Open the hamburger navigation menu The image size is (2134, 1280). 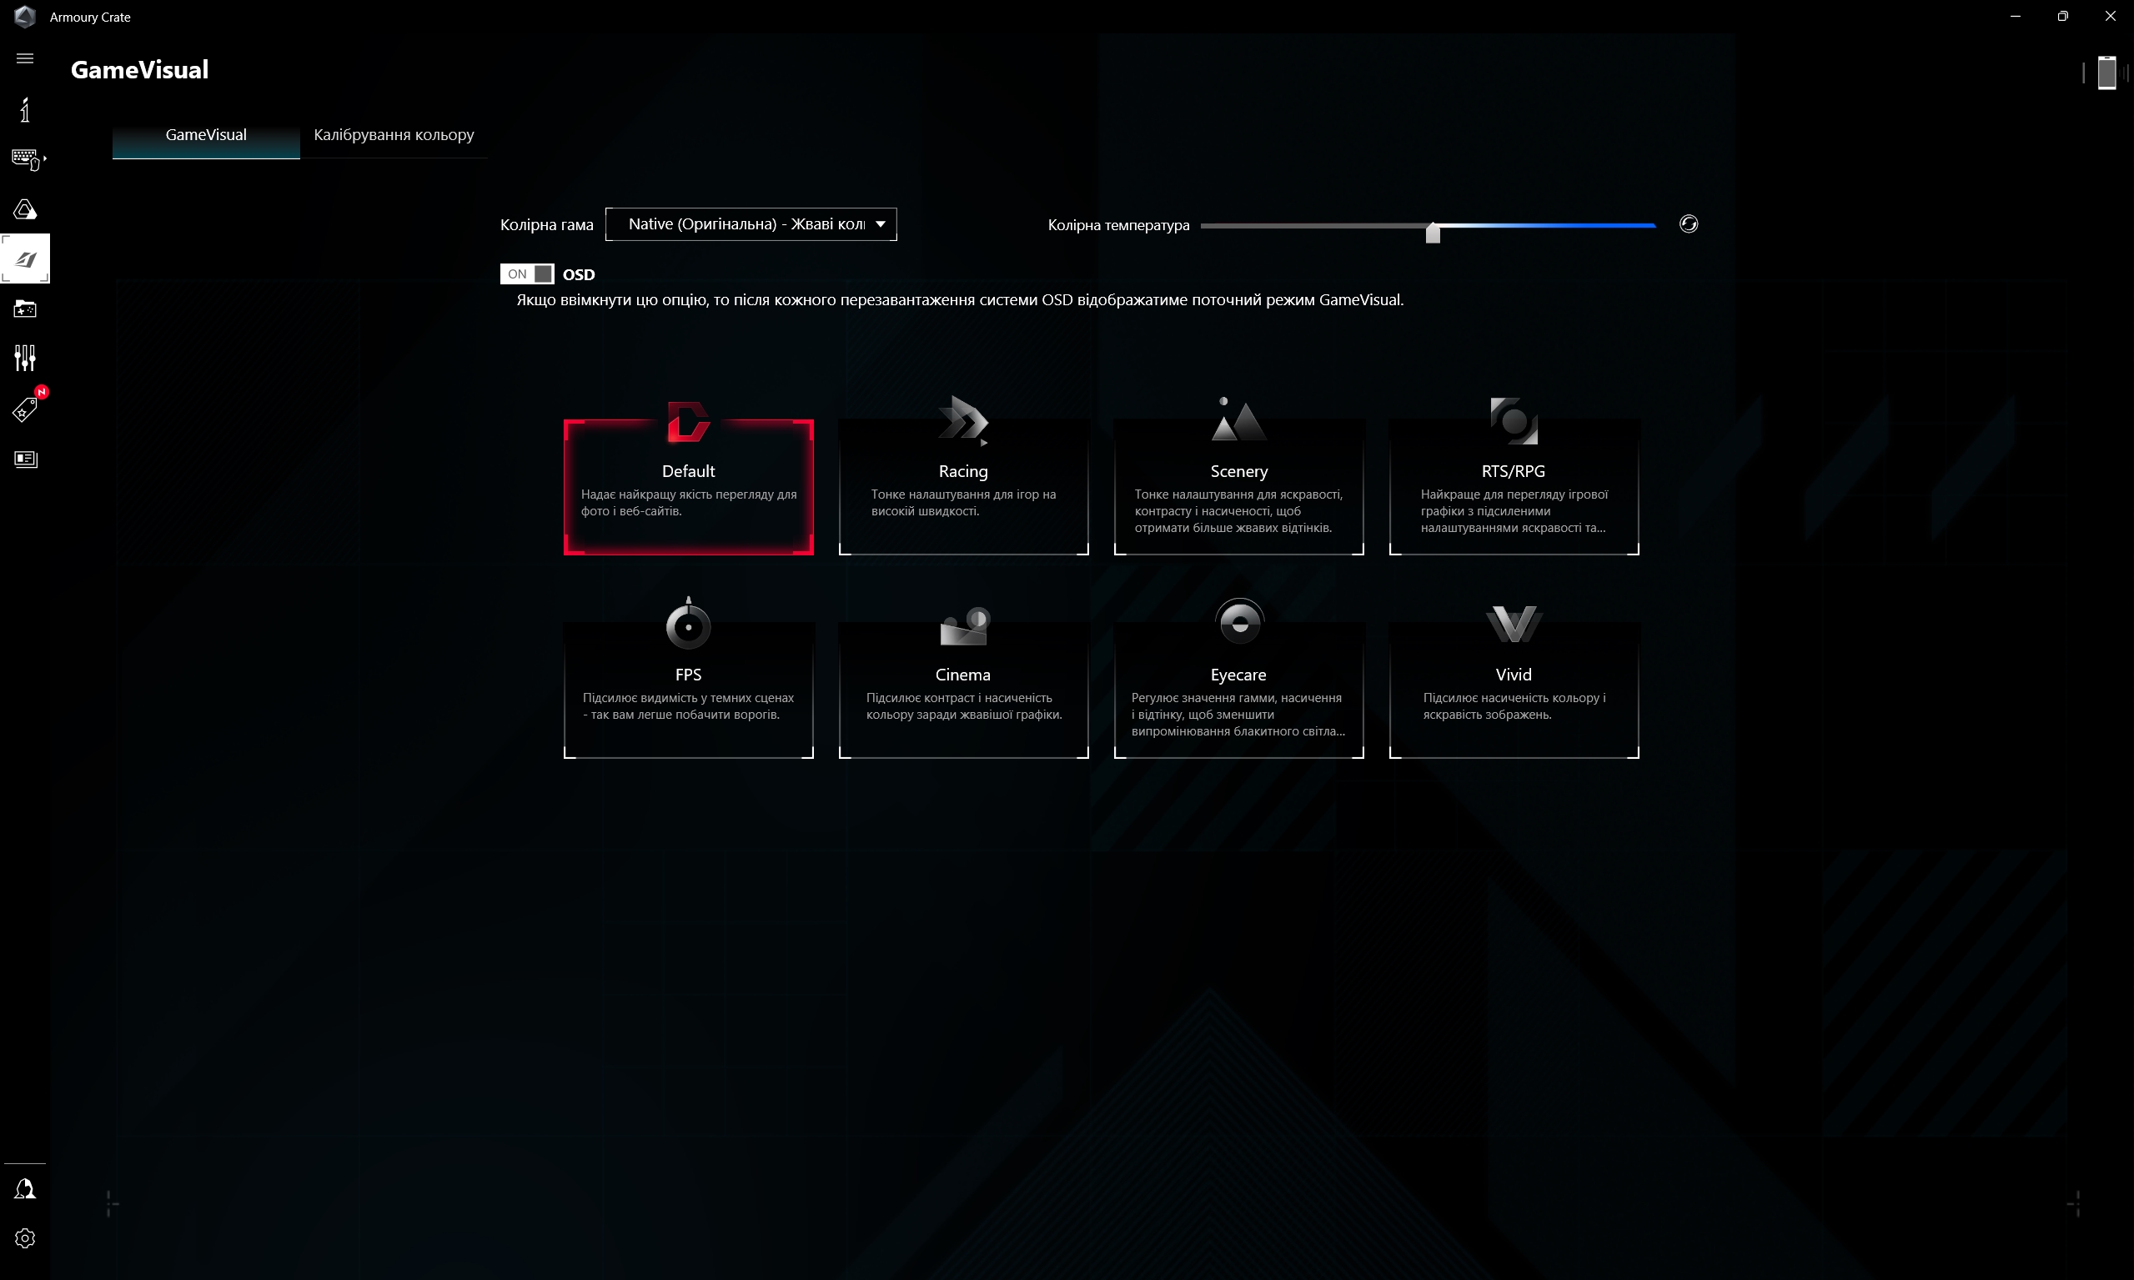(x=25, y=58)
